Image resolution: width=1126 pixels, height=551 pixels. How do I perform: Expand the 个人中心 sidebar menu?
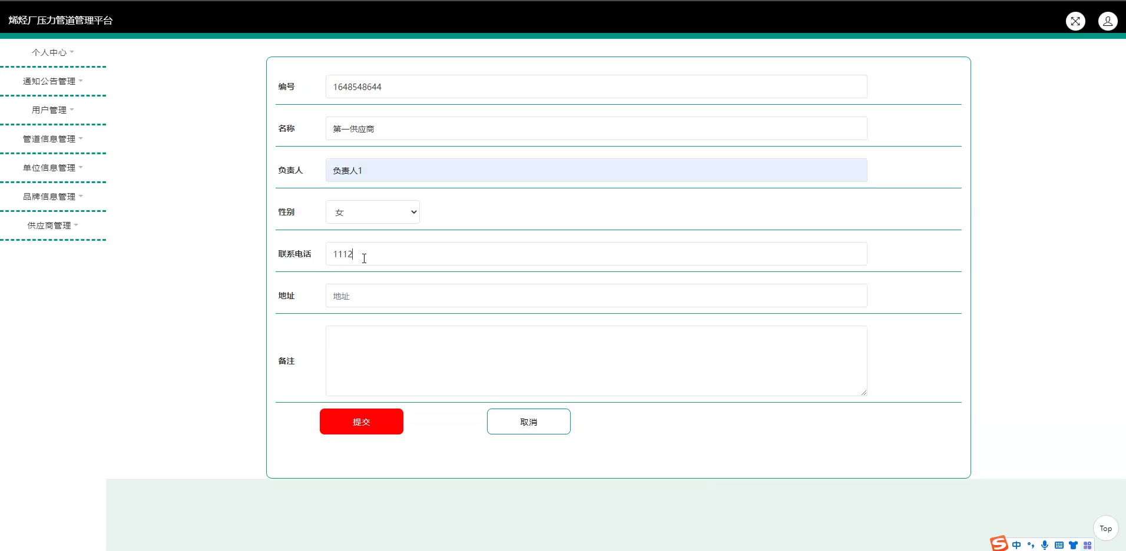coord(53,52)
